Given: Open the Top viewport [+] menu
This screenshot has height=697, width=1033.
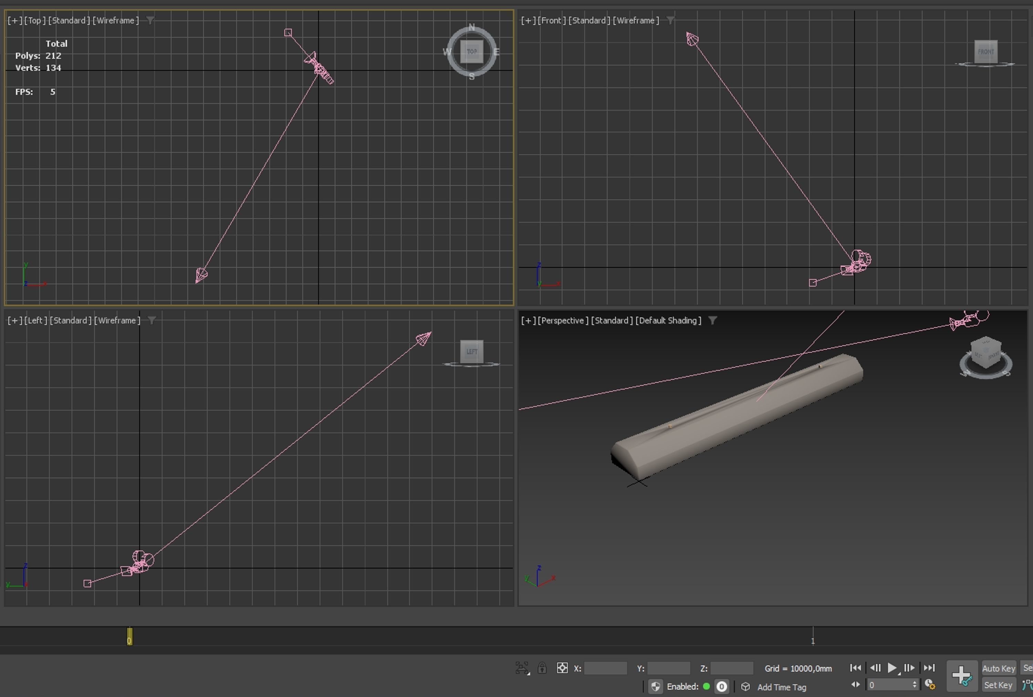Looking at the screenshot, I should click(14, 20).
